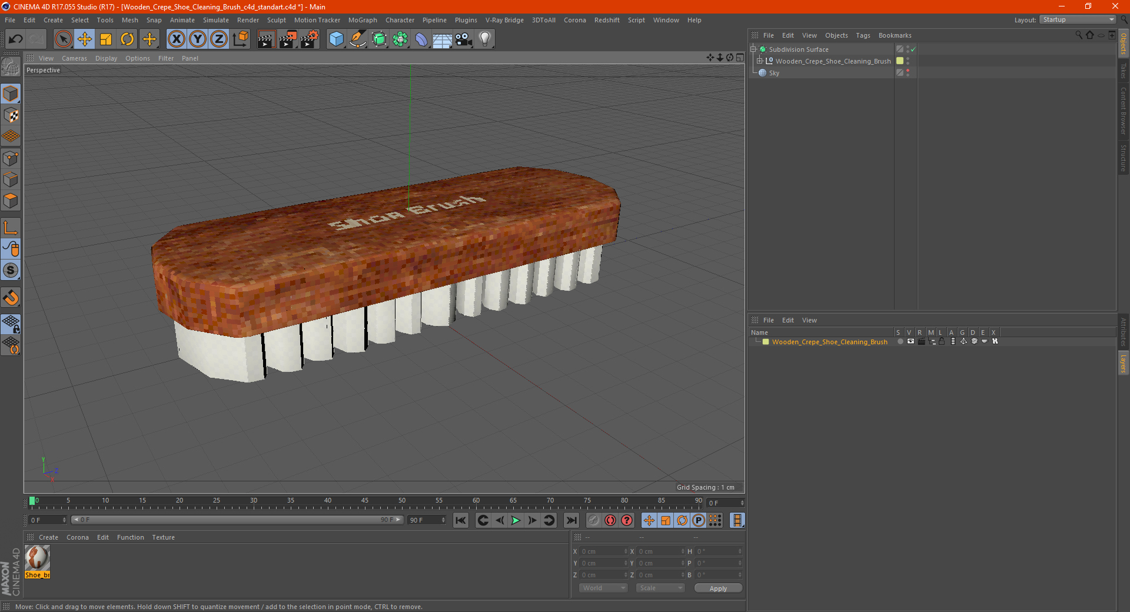This screenshot has width=1130, height=612.
Task: Switch to Polygons mode
Action: (x=11, y=201)
